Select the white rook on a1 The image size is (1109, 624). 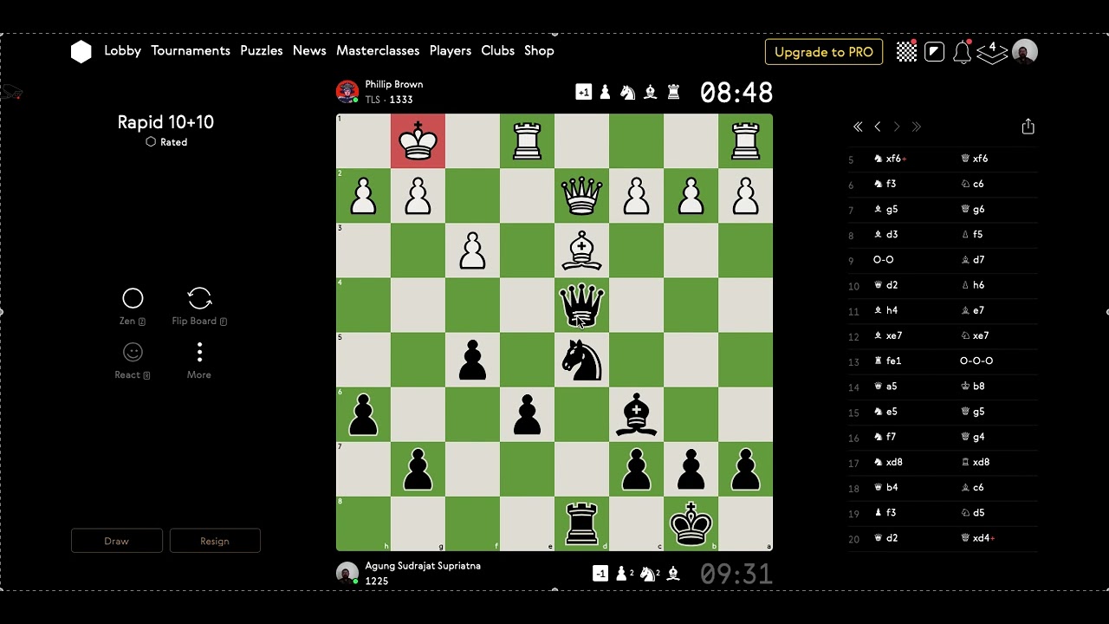pyautogui.click(x=745, y=141)
